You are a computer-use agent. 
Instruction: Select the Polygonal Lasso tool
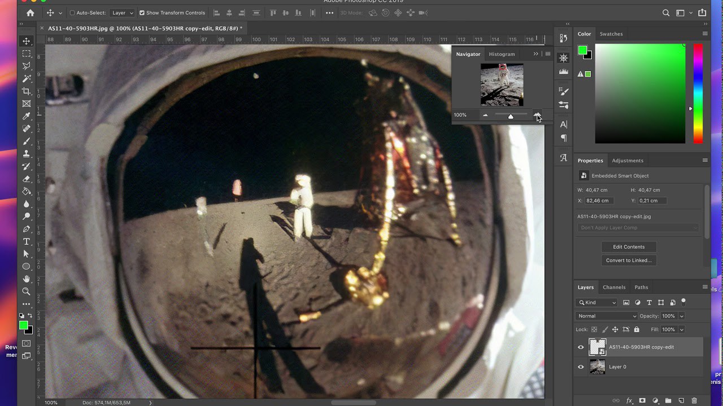point(26,66)
